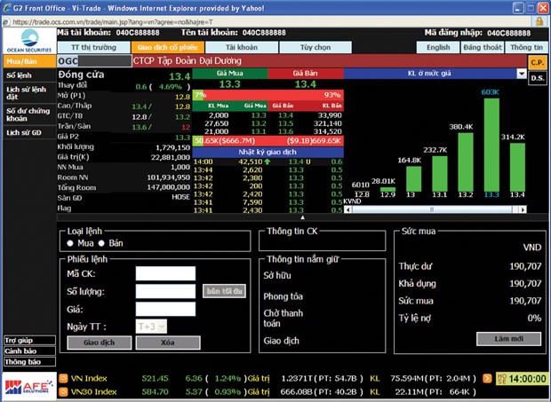551x402 pixels.
Task: Select the Bán order type radio
Action: coord(101,242)
